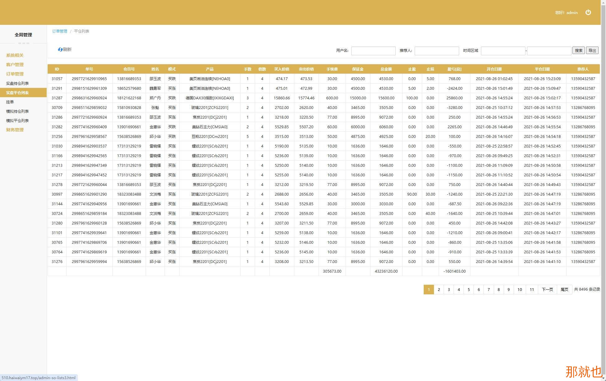Jump to 尾页 last page
Screen dimensions: 606x381
tap(564, 289)
